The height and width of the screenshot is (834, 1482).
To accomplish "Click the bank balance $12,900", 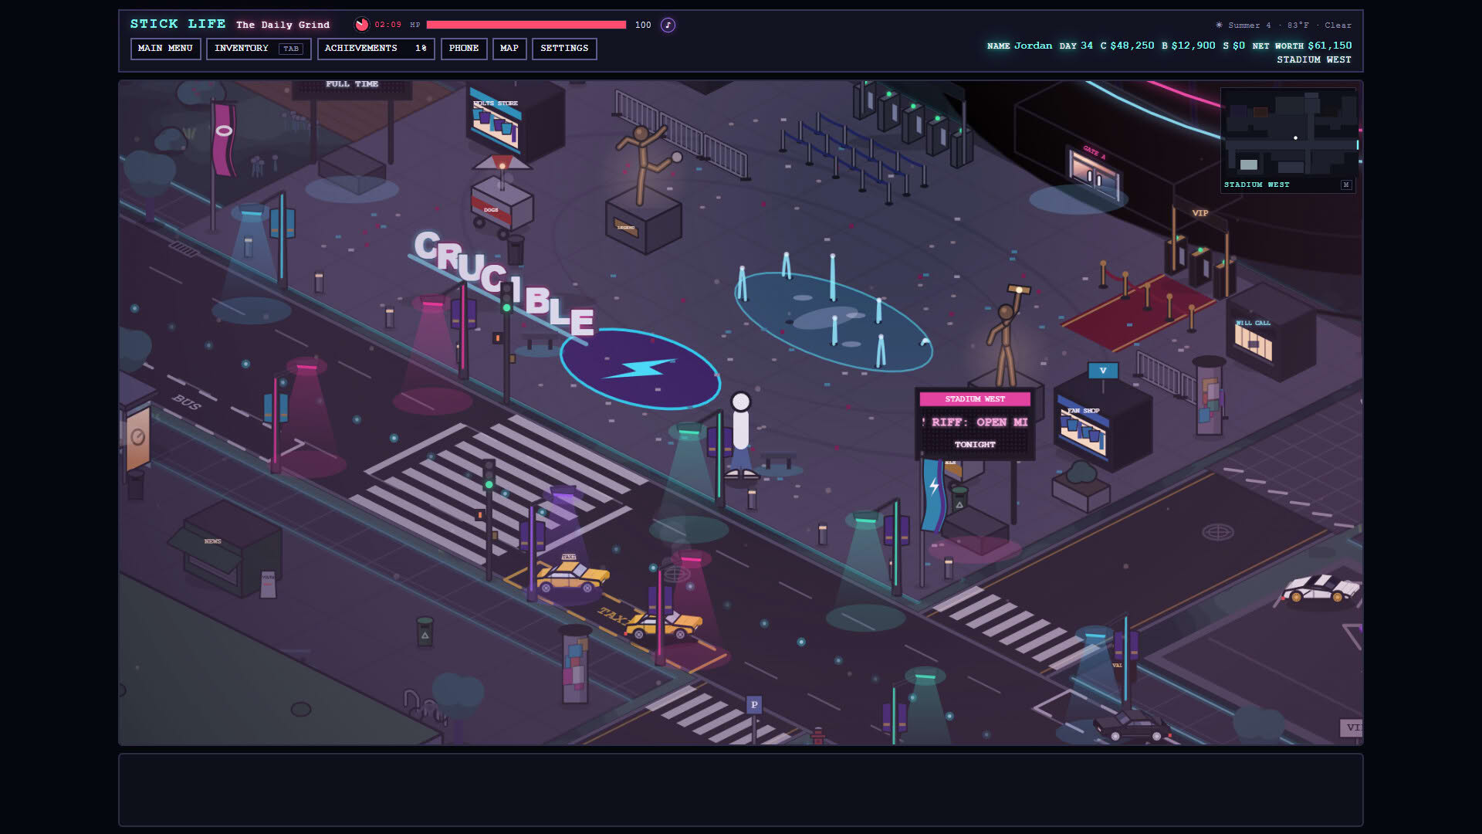I will [1193, 46].
